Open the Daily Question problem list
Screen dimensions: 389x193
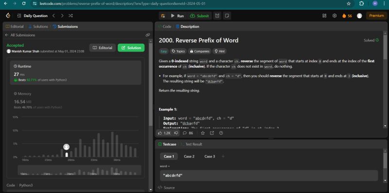click(33, 16)
